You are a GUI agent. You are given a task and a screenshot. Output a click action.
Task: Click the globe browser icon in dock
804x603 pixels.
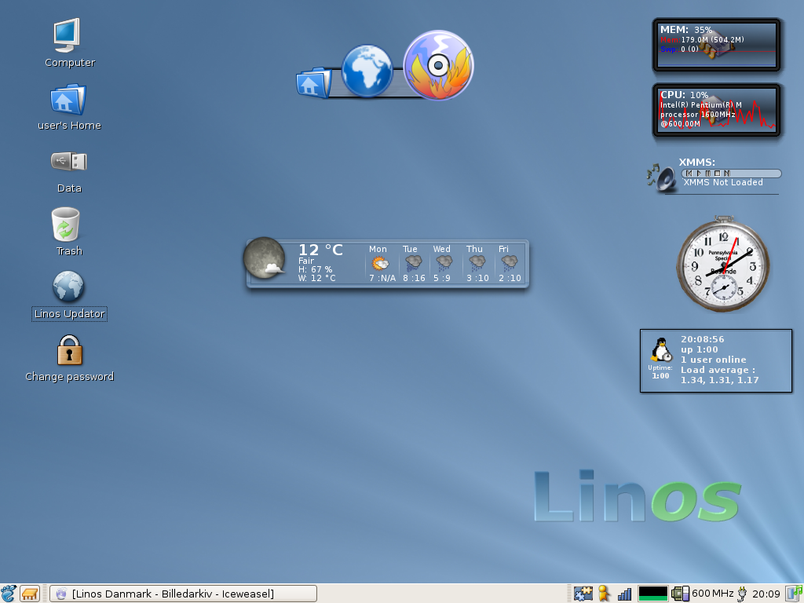(x=367, y=71)
